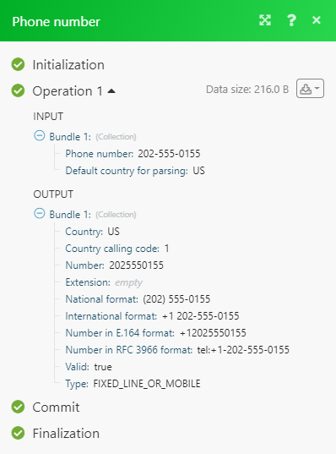Click the green check beside Operation 1
The image size is (336, 454).
click(18, 90)
